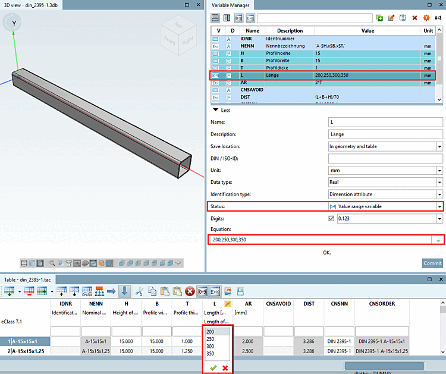This screenshot has width=446, height=374.
Task: Click the edit variable pencil icon
Action: (x=391, y=18)
